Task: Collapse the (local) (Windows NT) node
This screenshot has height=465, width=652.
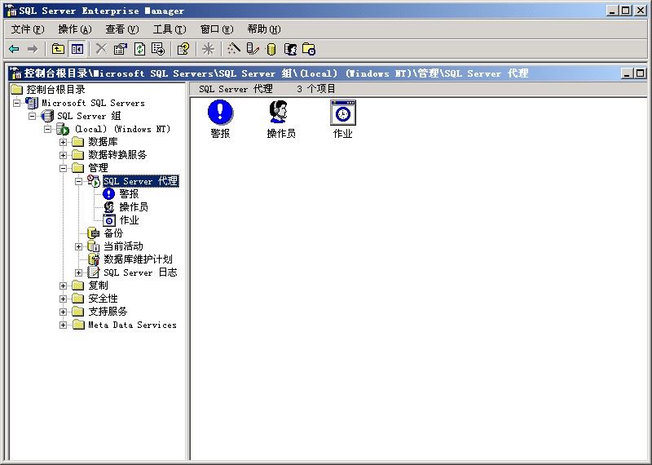Action: click(47, 129)
